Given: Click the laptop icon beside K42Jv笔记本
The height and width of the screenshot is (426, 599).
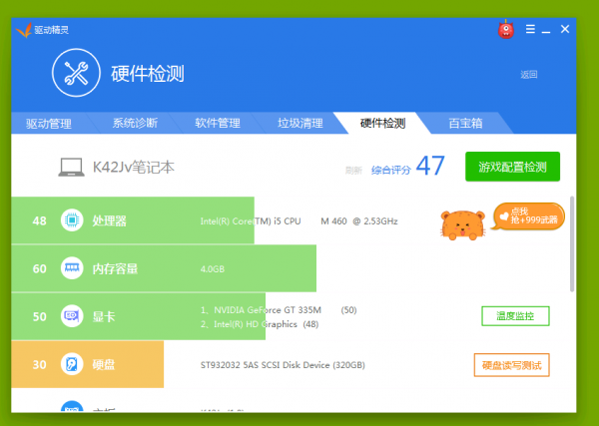Looking at the screenshot, I should [x=72, y=168].
